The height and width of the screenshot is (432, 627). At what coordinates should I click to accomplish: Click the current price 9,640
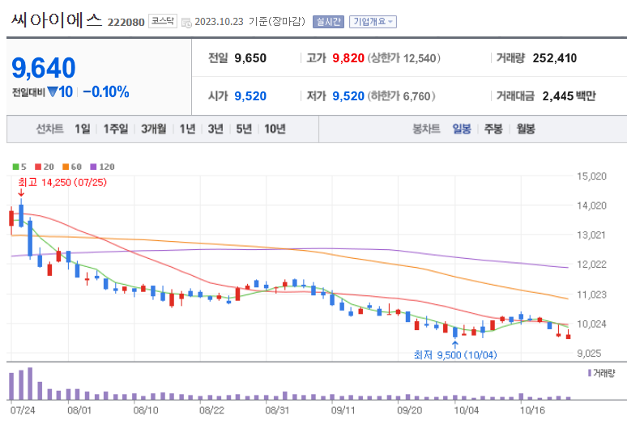point(44,67)
